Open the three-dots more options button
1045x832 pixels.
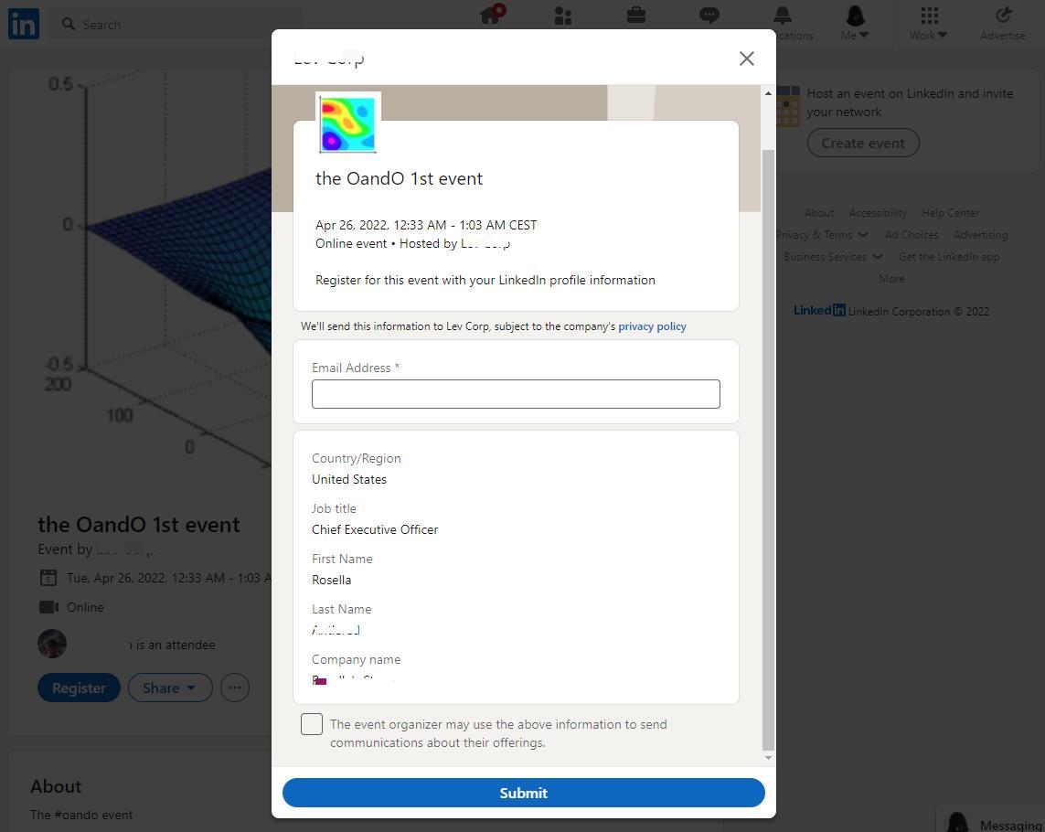coord(235,688)
